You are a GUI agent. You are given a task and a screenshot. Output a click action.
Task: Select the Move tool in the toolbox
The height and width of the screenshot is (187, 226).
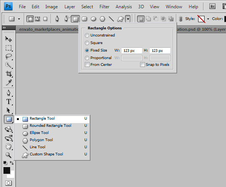(x=8, y=39)
